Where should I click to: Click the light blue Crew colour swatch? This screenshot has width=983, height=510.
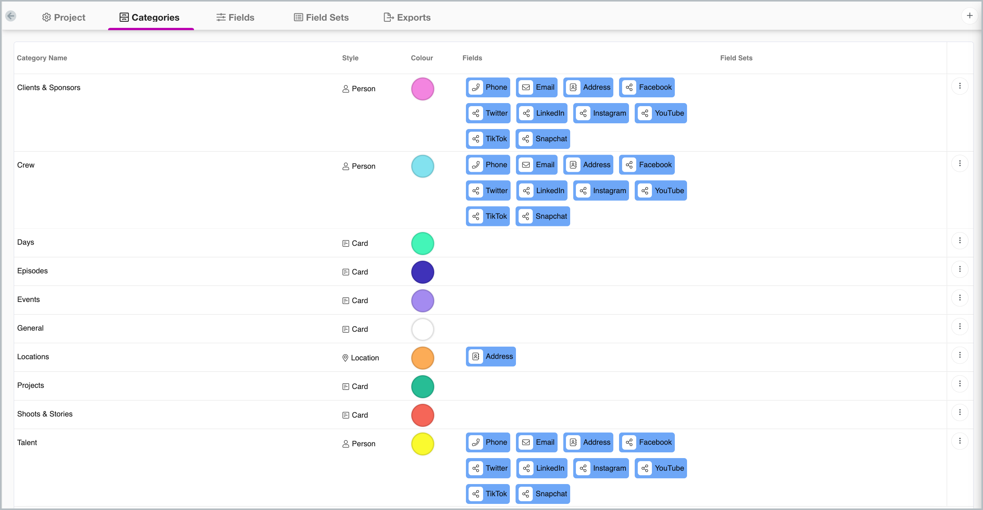point(422,166)
